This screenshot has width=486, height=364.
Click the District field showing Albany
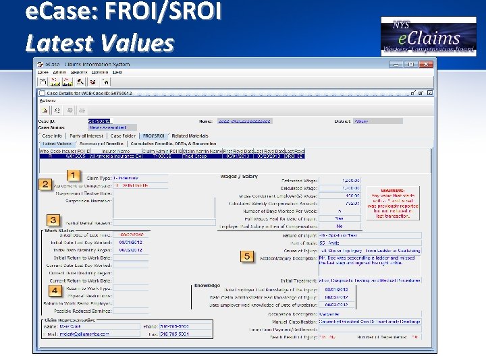click(x=378, y=121)
